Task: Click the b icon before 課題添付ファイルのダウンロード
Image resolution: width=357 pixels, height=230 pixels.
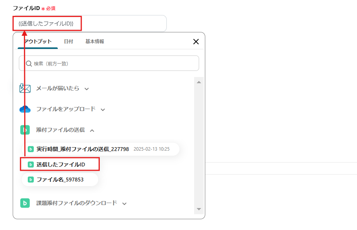Action: point(25,203)
